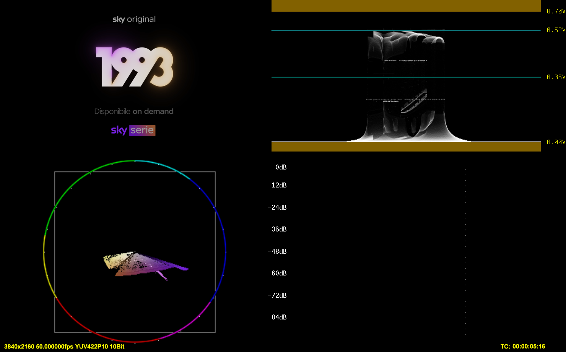Click the -24dB audio scale label
This screenshot has width=566, height=352.
pyautogui.click(x=277, y=207)
